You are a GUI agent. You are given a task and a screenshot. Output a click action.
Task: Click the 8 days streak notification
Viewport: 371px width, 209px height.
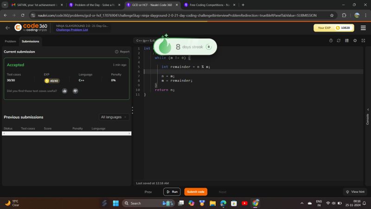pyautogui.click(x=185, y=47)
